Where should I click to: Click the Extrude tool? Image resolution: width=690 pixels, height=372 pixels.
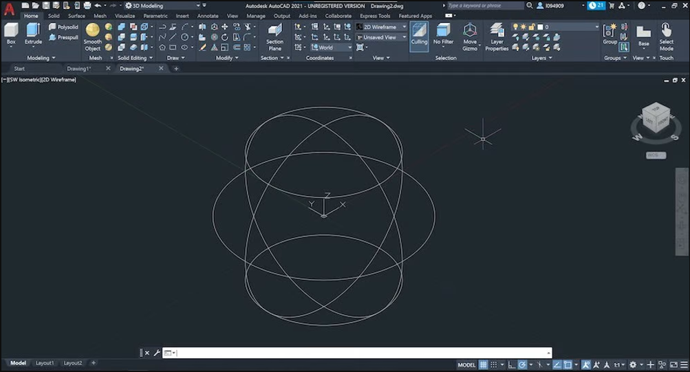pos(33,34)
